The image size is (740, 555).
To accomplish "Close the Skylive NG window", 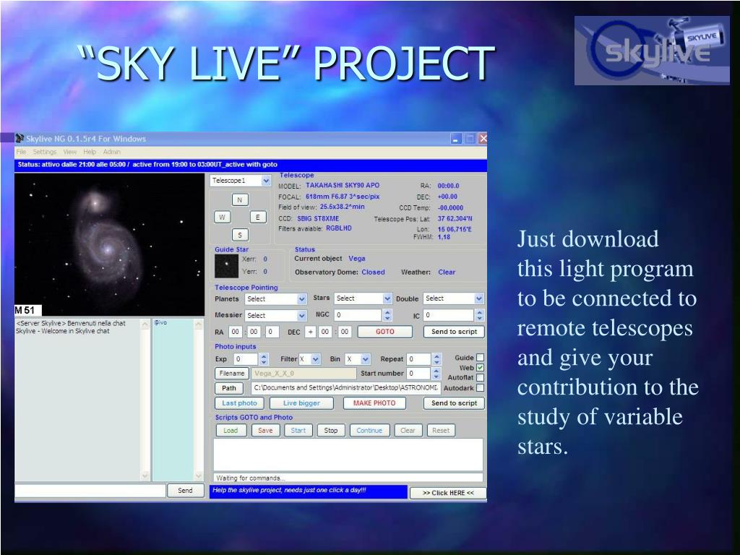I will [482, 138].
